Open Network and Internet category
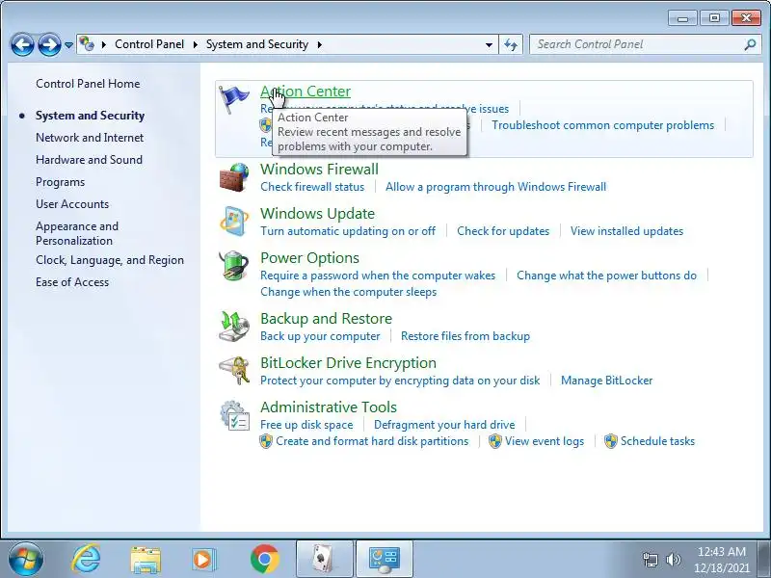Image resolution: width=771 pixels, height=578 pixels. 90,138
